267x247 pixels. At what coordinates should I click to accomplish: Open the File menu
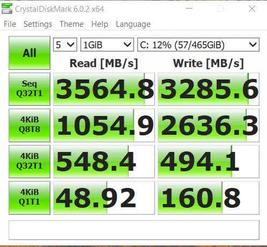(x=10, y=24)
